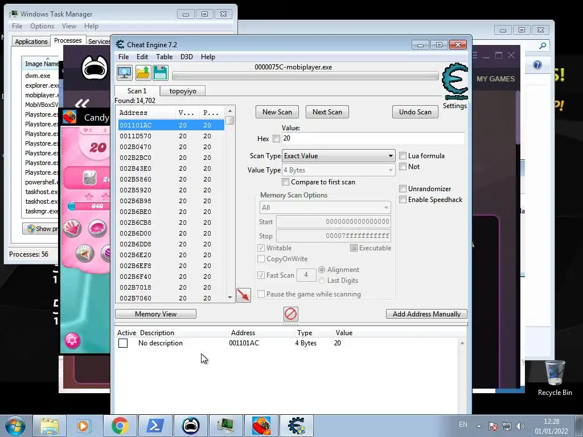
Task: Open MY GAMES in MobiPlayer
Action: click(x=495, y=79)
